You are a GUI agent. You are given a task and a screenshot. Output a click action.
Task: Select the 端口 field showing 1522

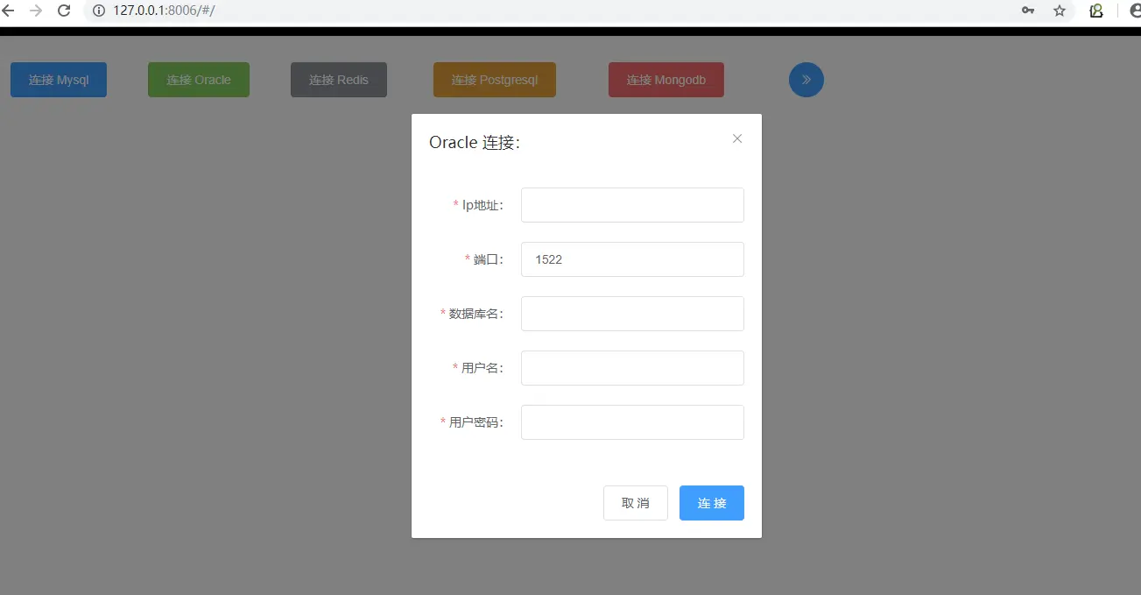pos(631,259)
